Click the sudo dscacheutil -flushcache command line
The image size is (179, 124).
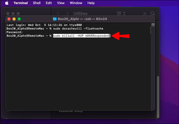coord(78,28)
